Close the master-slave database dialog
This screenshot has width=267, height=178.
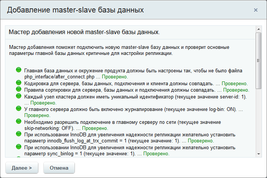pyautogui.click(x=256, y=10)
